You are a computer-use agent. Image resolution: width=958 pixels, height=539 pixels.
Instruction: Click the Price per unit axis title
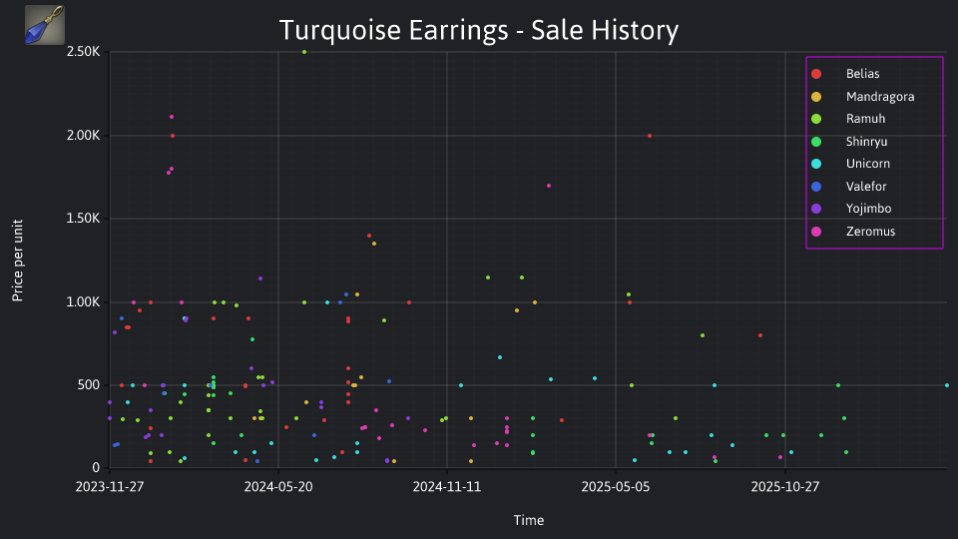coord(18,261)
